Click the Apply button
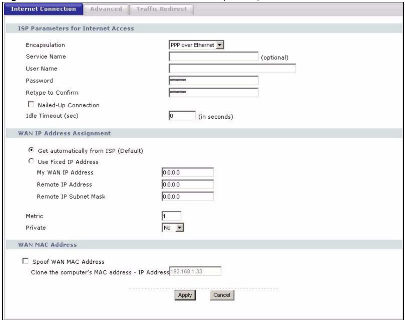This screenshot has width=405, height=320. pyautogui.click(x=185, y=295)
